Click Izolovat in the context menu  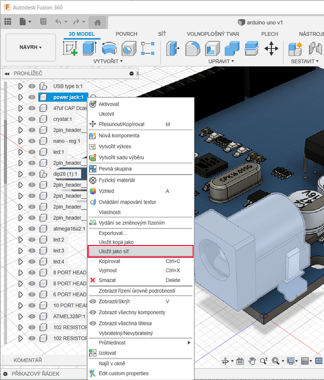pos(140,353)
